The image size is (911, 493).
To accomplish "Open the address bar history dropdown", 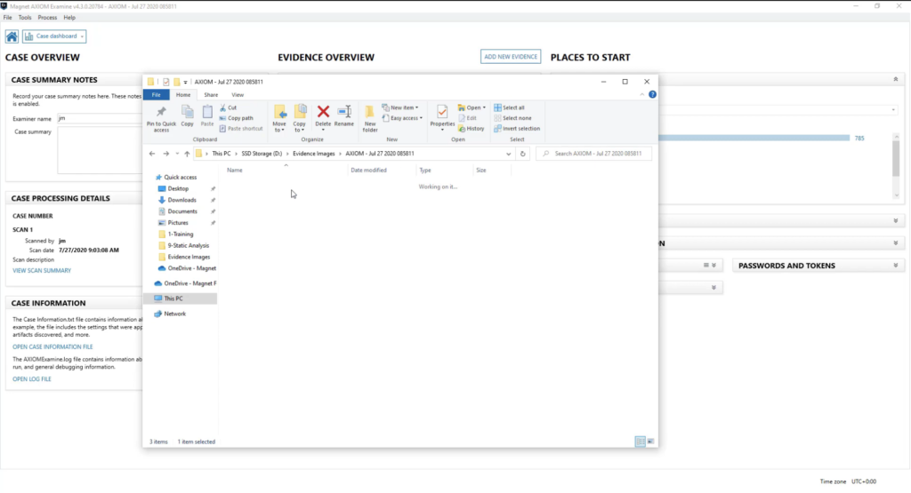I will [508, 154].
